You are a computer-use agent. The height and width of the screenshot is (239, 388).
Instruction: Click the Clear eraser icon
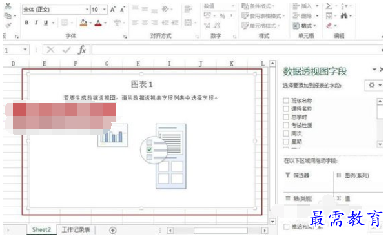[x=329, y=25]
